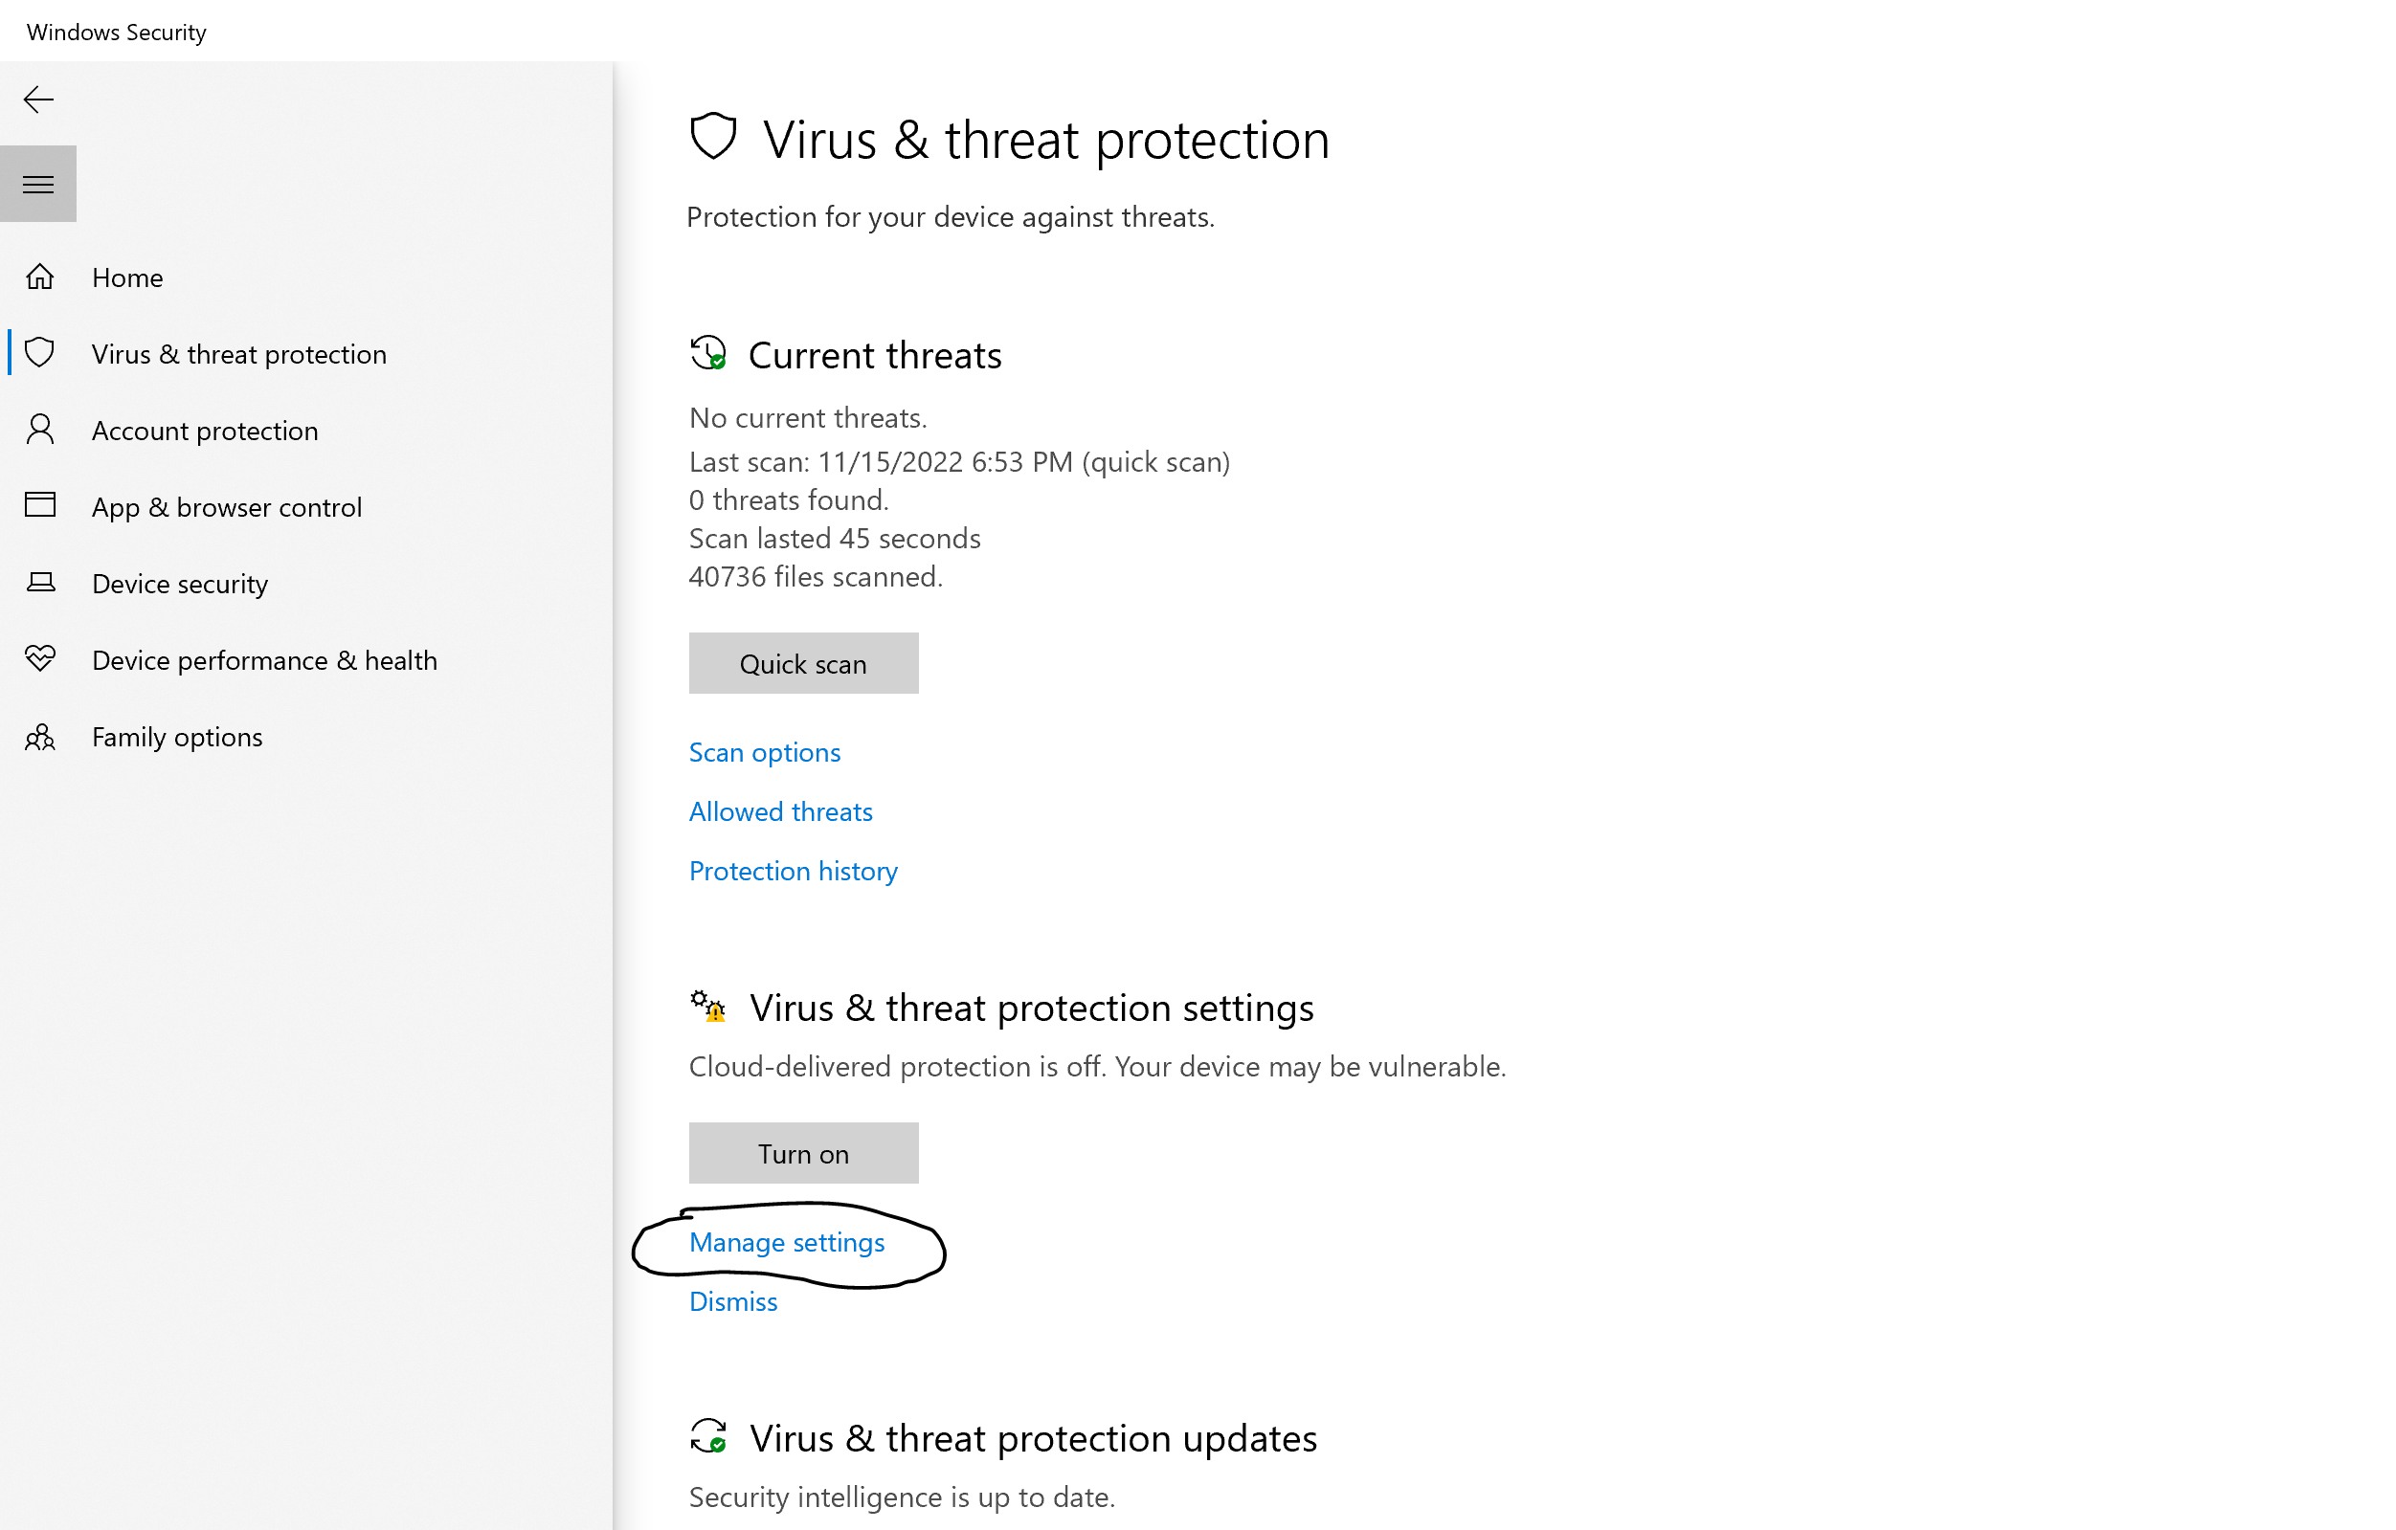This screenshot has height=1530, width=2396.
Task: Click the back arrow icon
Action: point(37,100)
